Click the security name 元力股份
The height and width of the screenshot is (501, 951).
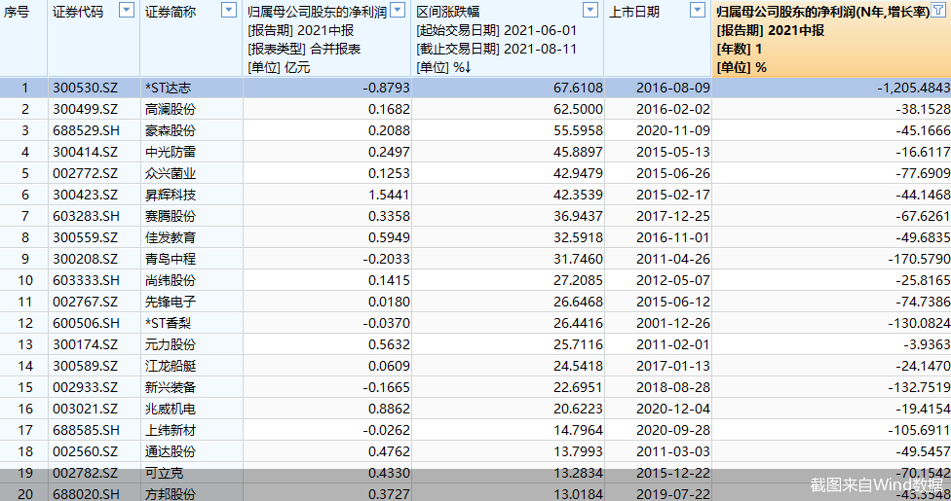(x=171, y=344)
